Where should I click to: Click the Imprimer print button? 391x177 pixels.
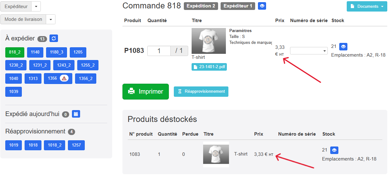[x=145, y=91]
